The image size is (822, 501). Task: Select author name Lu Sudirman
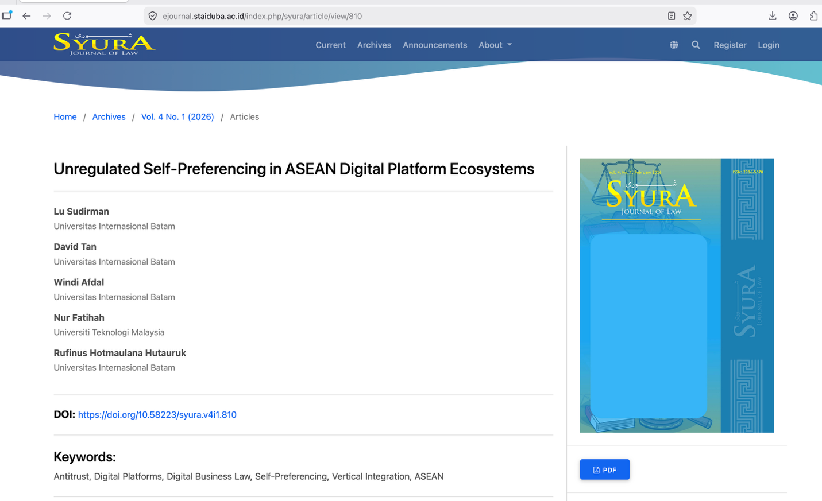[81, 211]
